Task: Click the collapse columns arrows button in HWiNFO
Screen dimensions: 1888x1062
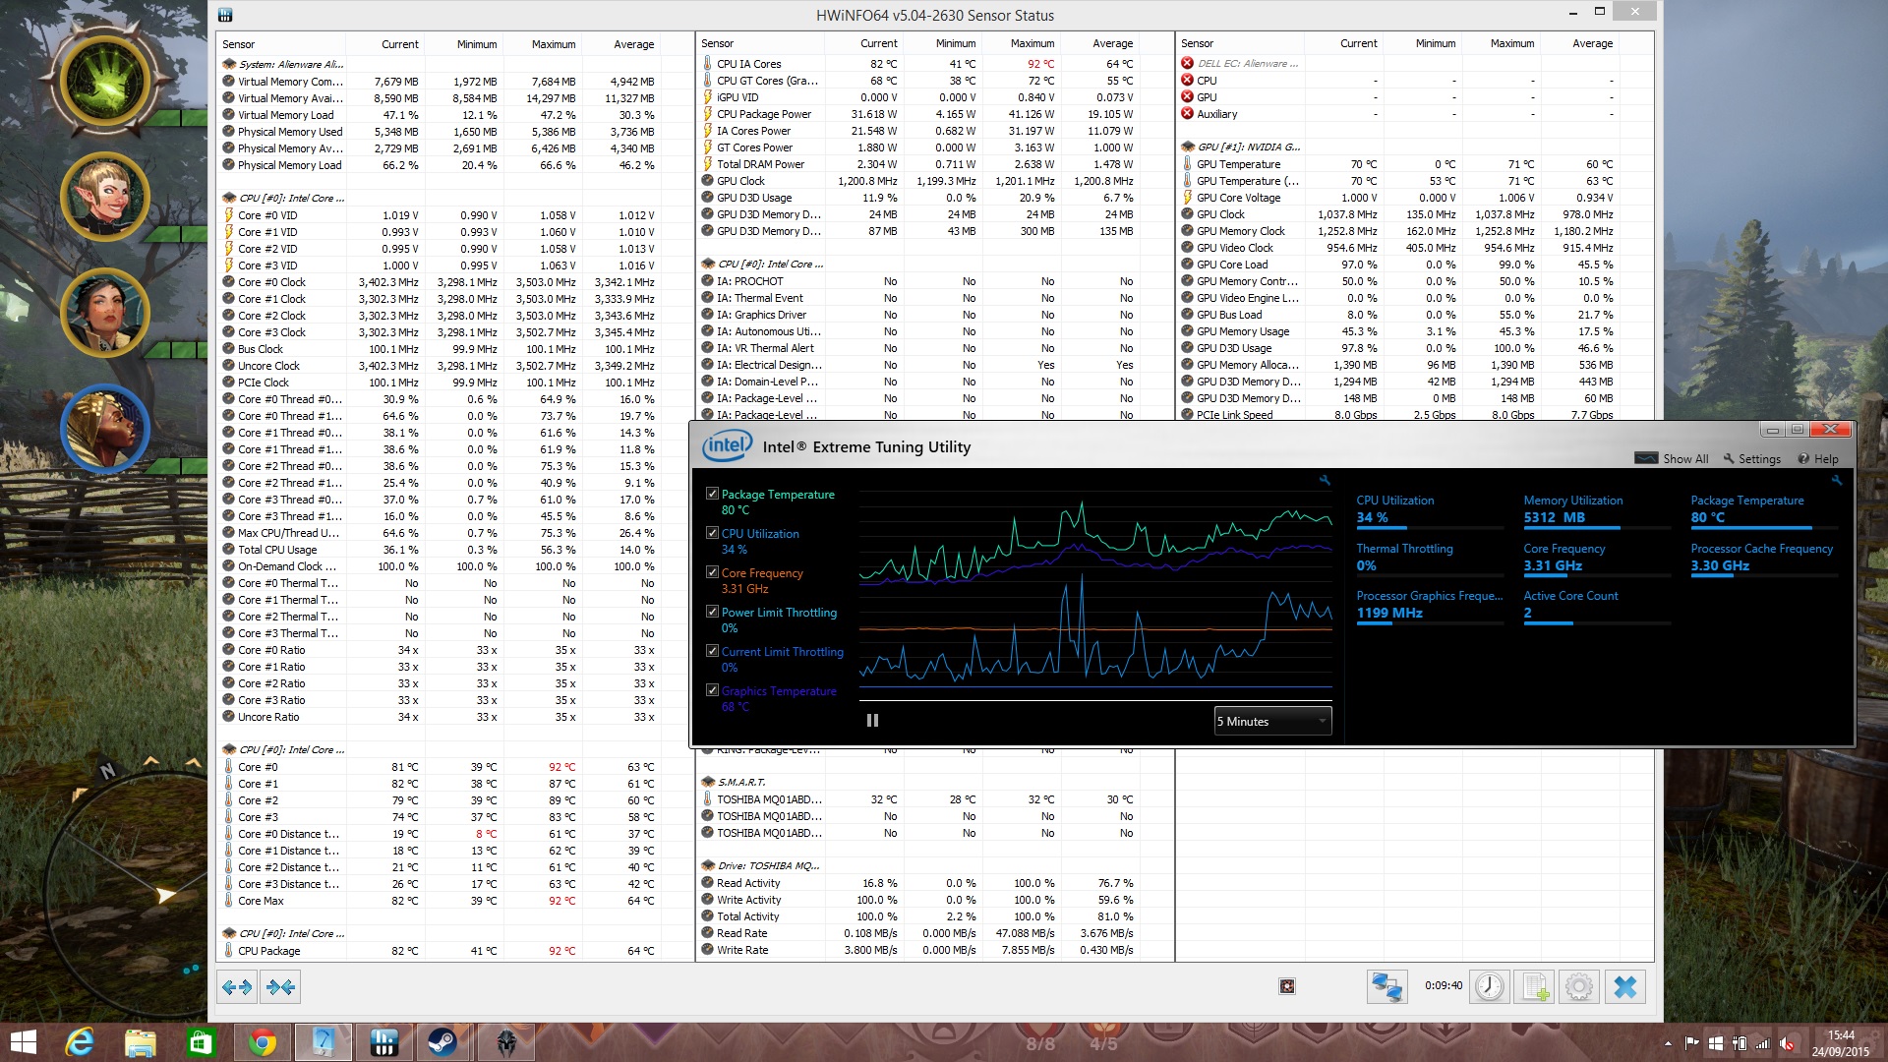Action: pos(280,986)
